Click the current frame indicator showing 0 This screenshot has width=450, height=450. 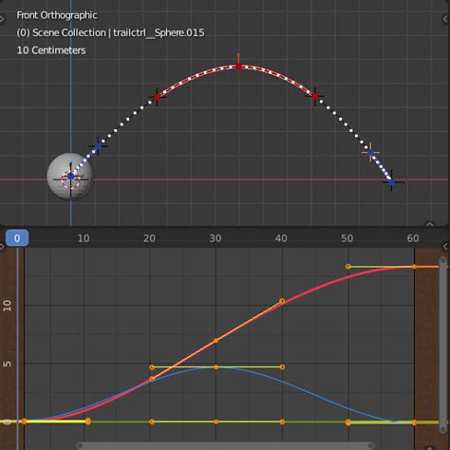tap(17, 238)
